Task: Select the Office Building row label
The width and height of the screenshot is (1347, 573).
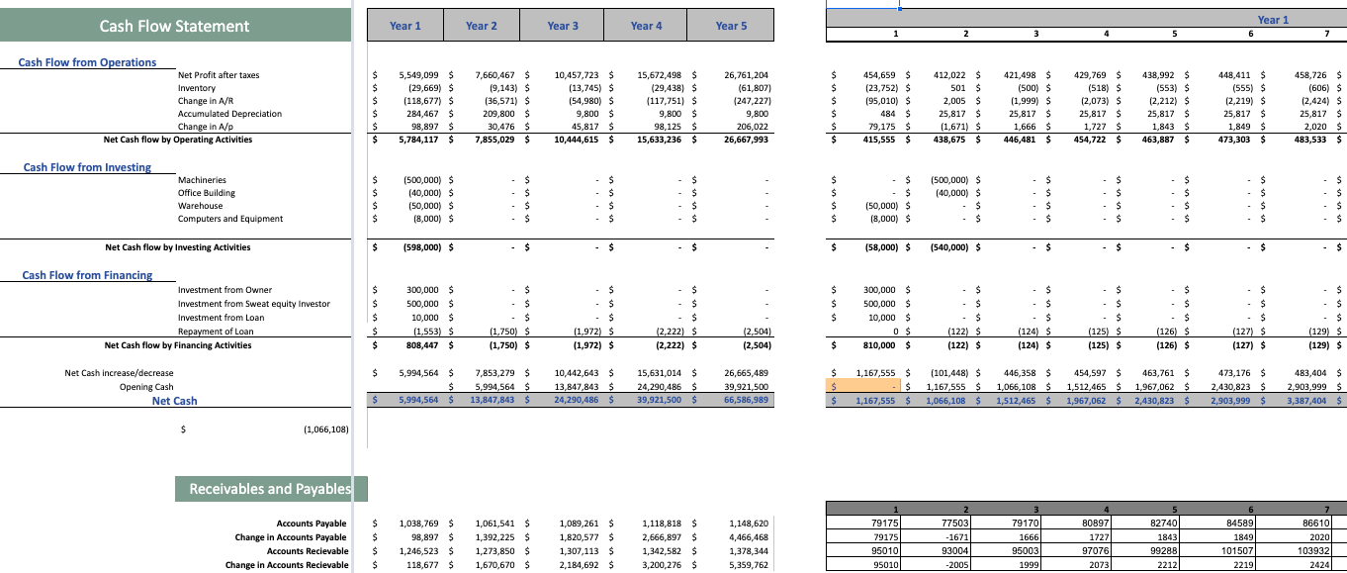Action: tap(206, 193)
